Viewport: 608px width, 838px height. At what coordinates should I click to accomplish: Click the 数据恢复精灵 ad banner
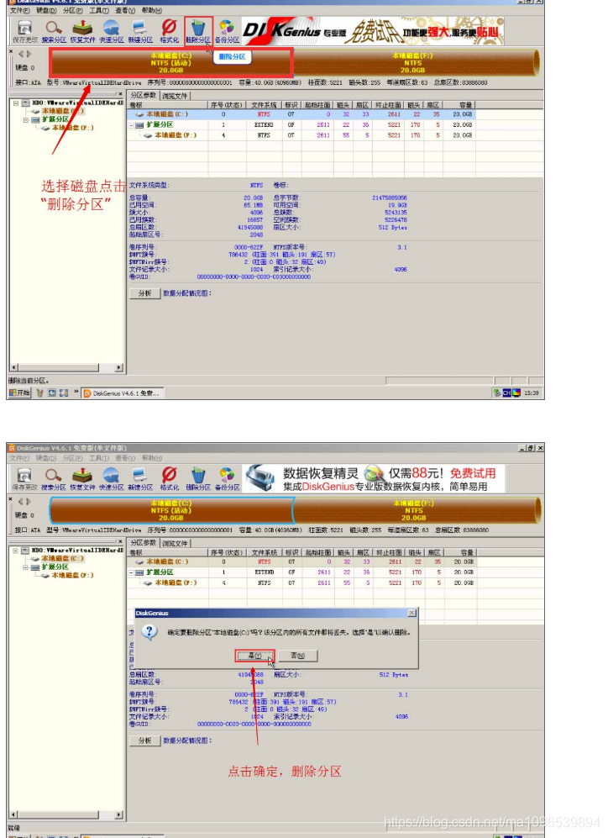[x=374, y=478]
